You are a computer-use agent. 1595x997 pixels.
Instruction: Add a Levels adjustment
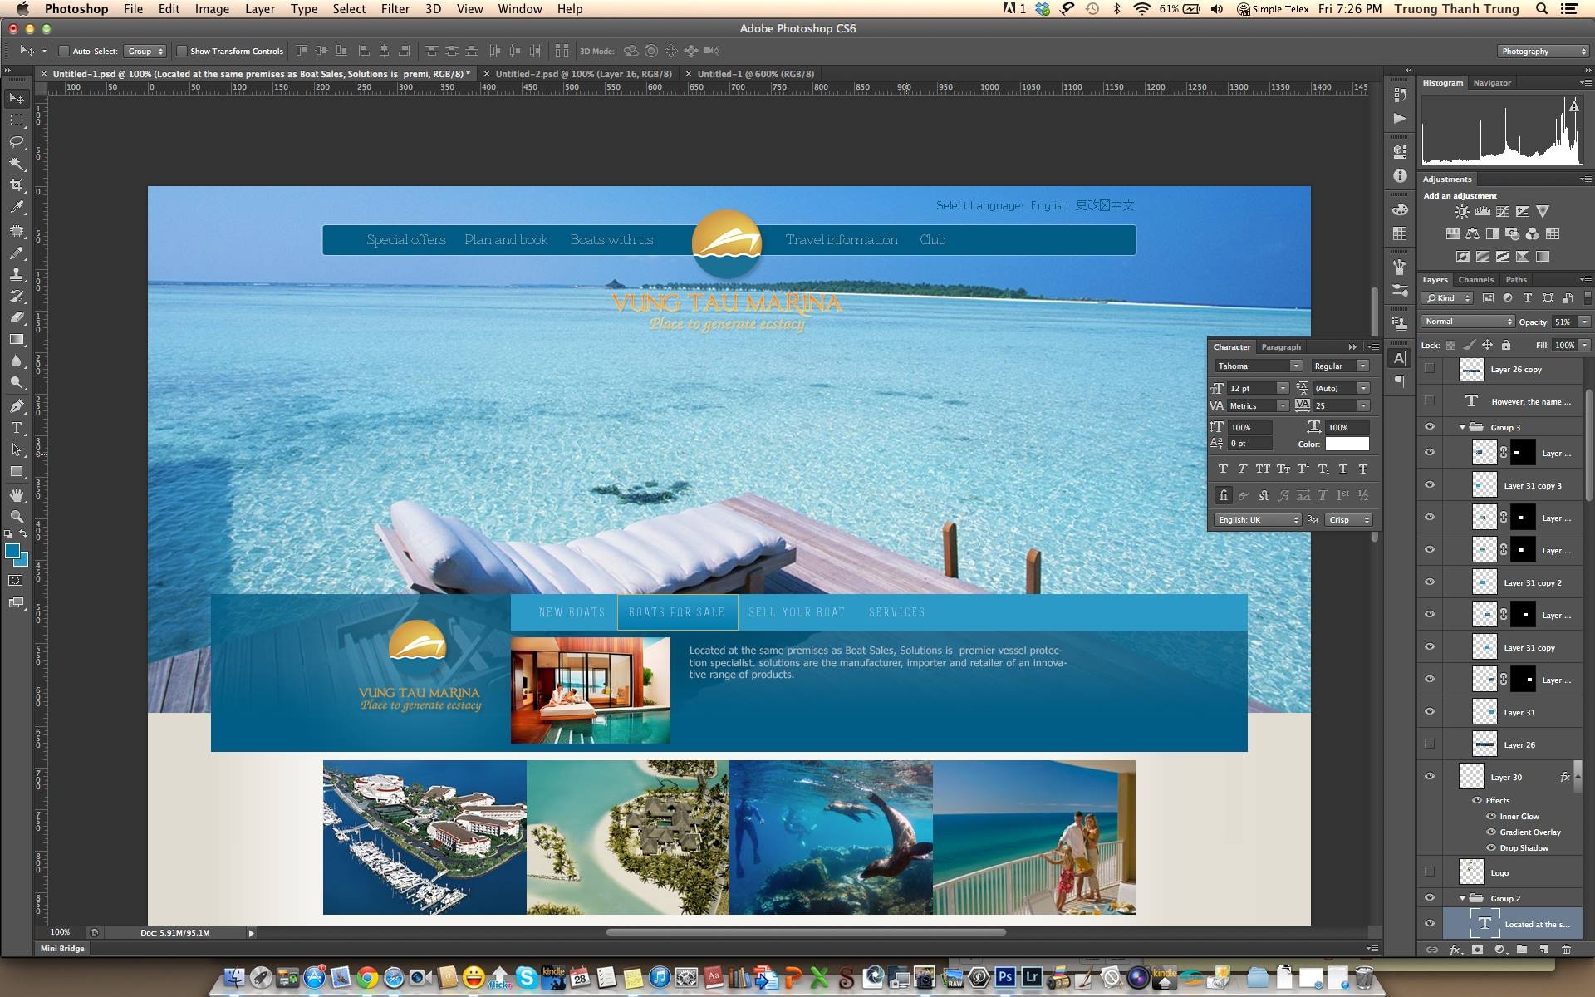pos(1482,212)
